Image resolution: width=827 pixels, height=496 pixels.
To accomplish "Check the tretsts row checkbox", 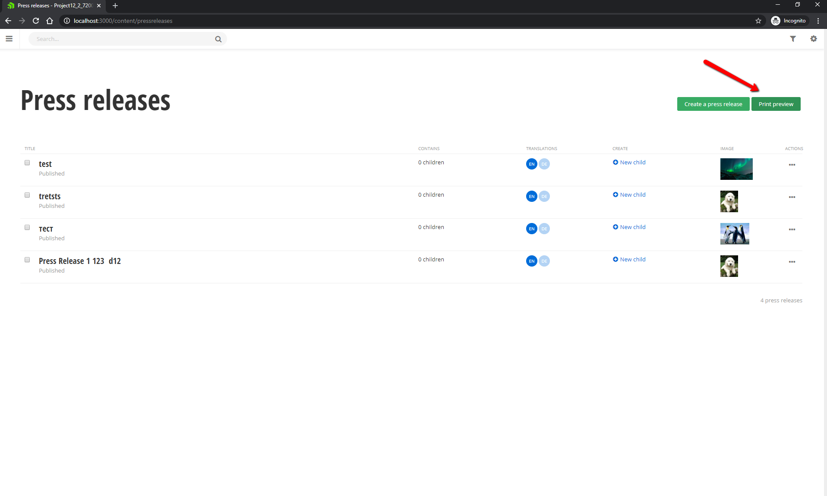I will [x=27, y=195].
